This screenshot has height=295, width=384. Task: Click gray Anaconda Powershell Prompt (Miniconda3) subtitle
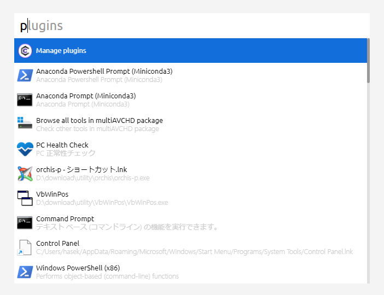pyautogui.click(x=99, y=80)
